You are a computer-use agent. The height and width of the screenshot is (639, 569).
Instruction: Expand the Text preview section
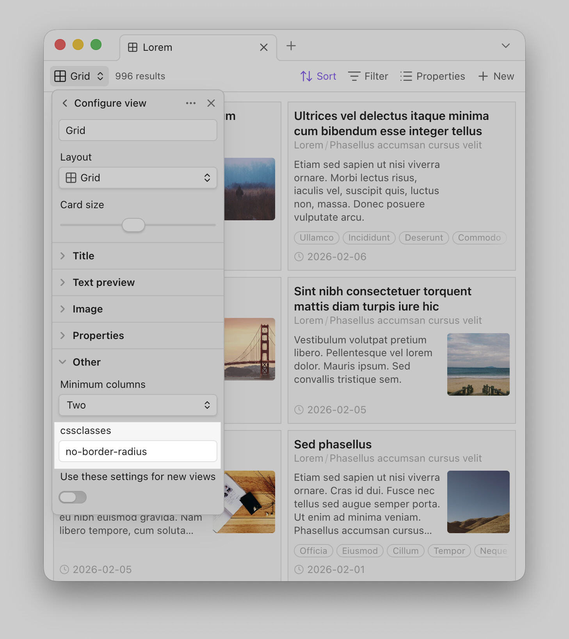coord(103,282)
